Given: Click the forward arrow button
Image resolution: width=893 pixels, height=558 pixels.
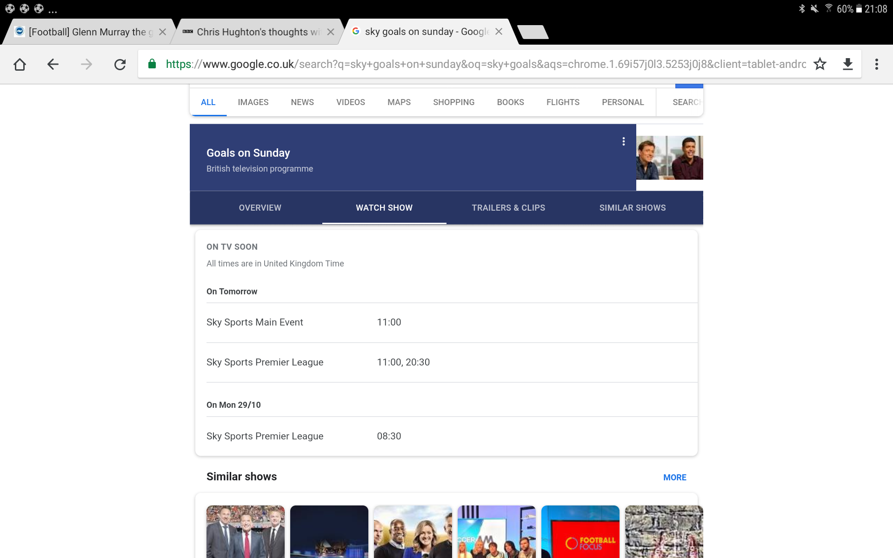Looking at the screenshot, I should [x=87, y=64].
